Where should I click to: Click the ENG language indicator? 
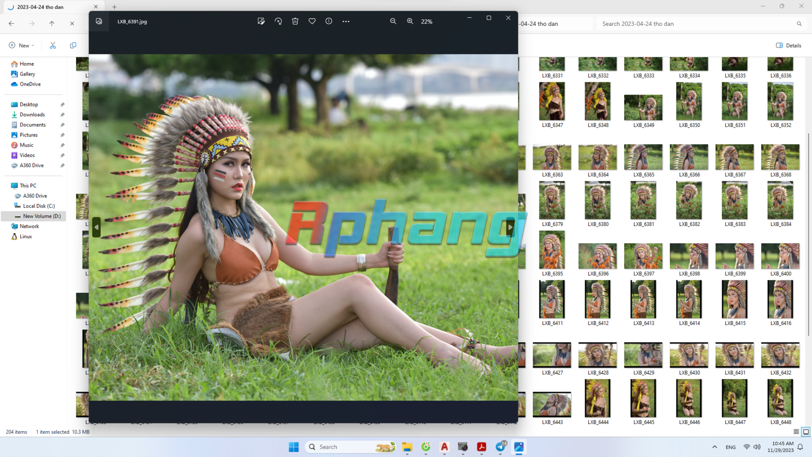pyautogui.click(x=731, y=447)
